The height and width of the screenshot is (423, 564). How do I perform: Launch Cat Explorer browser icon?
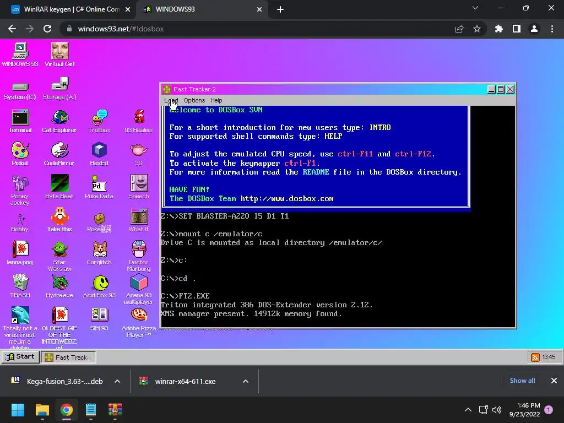point(59,121)
